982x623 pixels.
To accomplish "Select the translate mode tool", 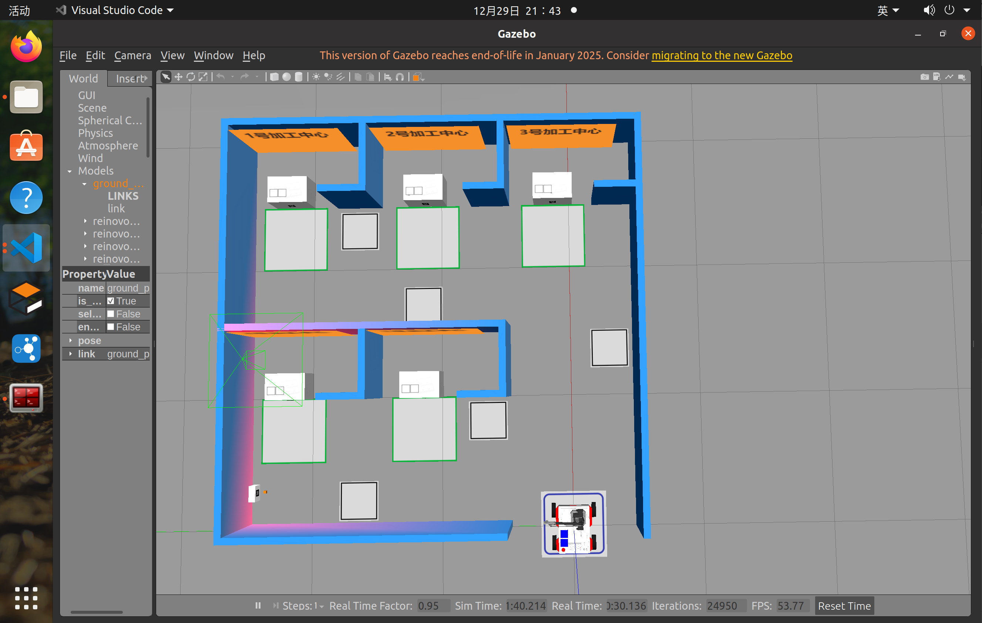I will [x=178, y=77].
